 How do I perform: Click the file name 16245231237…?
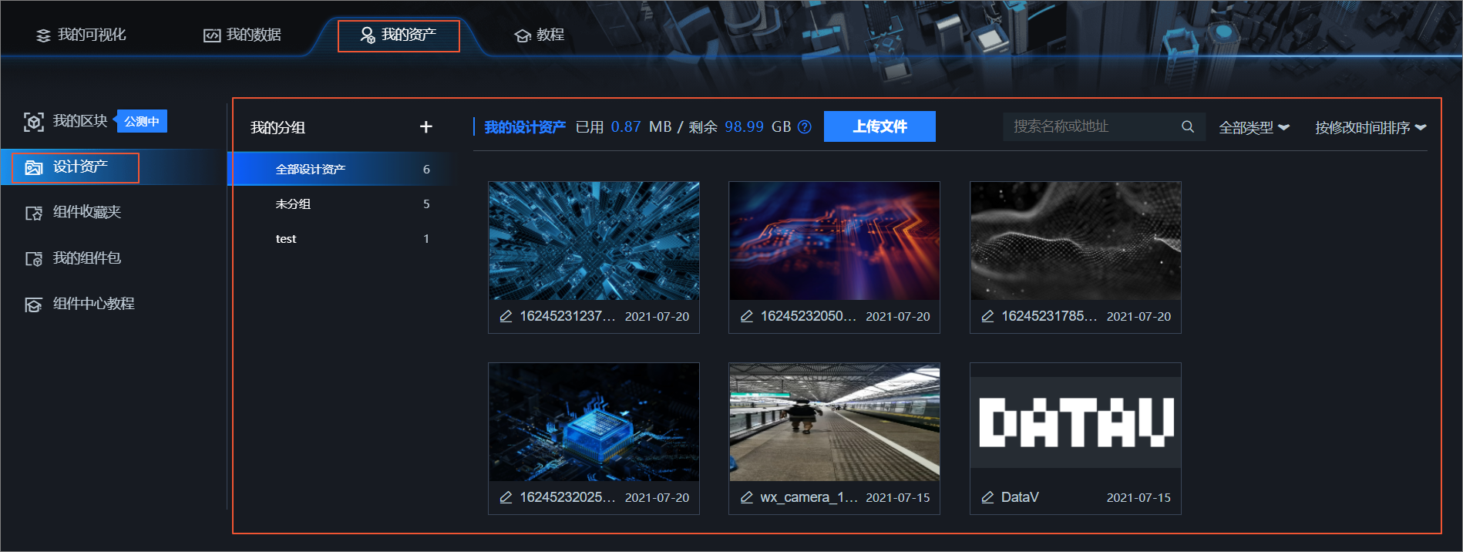[567, 316]
